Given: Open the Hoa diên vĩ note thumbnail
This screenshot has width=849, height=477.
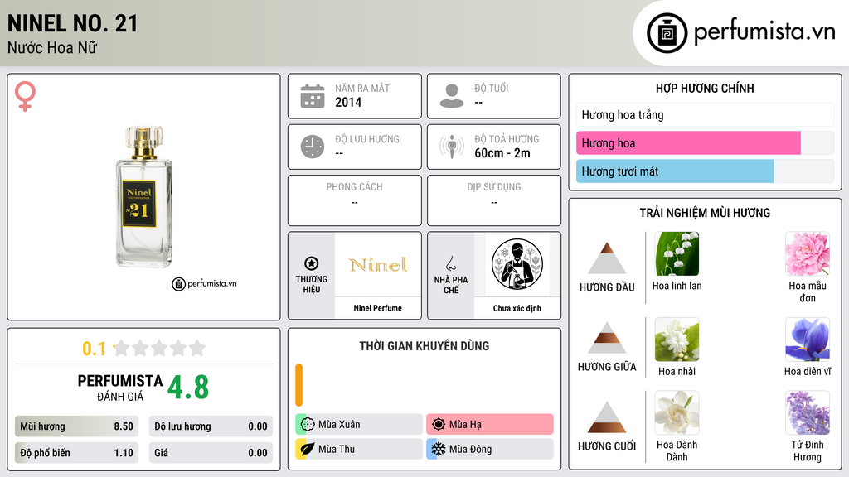Looking at the screenshot, I should click(808, 340).
